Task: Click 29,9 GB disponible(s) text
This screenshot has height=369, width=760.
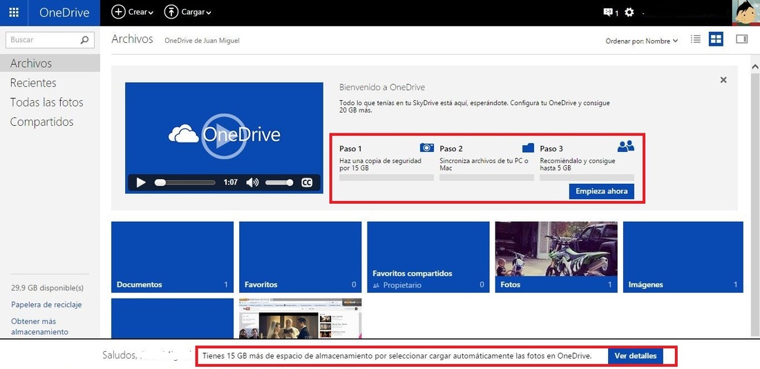Action: (x=47, y=288)
